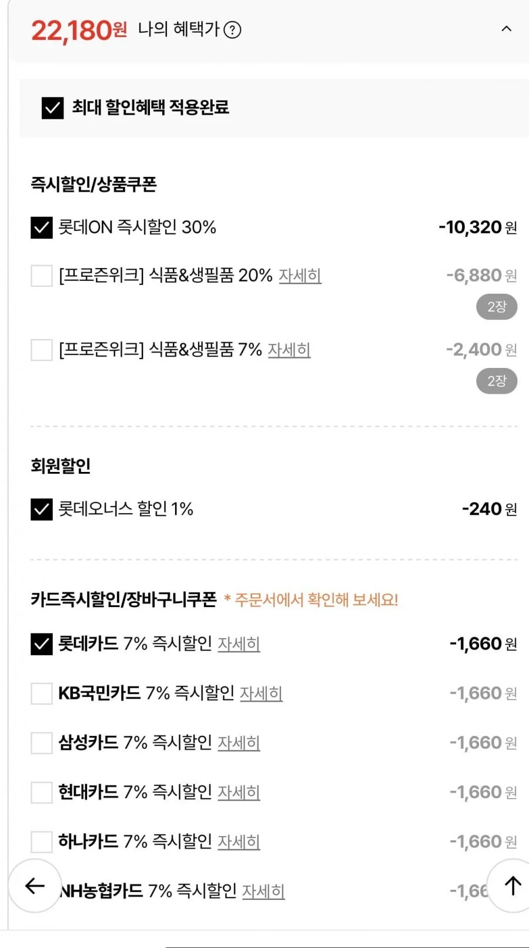Collapse the benefit price panel with chevron

click(x=506, y=28)
